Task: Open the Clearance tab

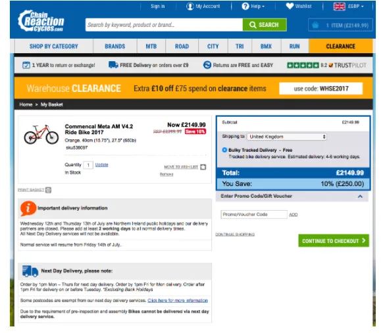Action: [340, 47]
